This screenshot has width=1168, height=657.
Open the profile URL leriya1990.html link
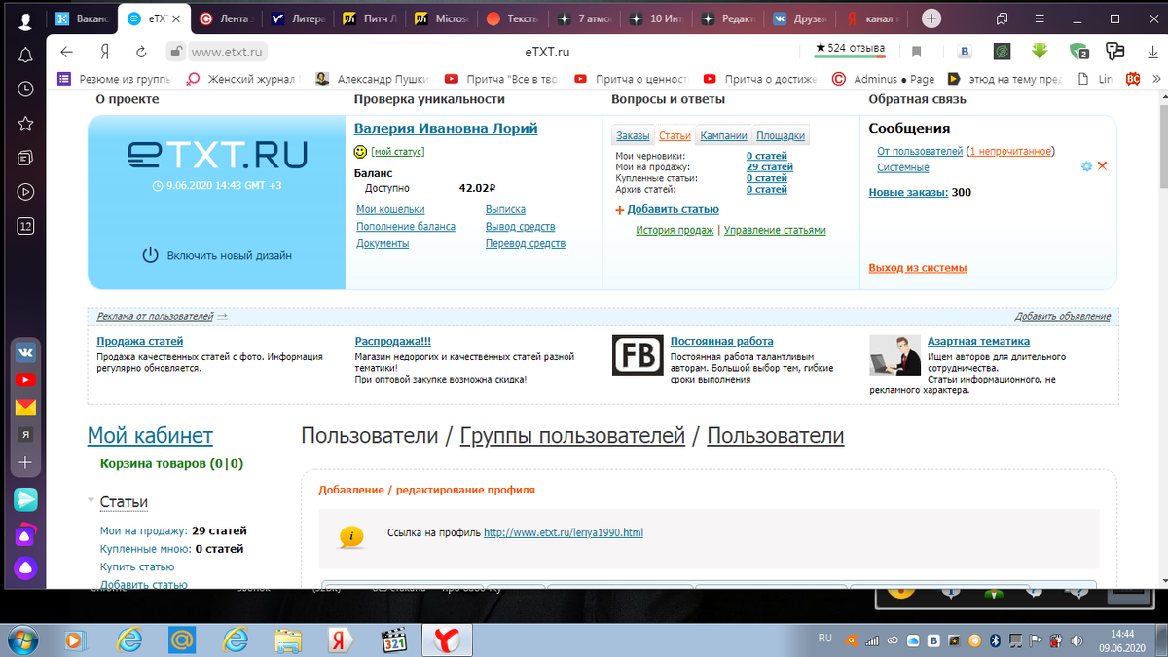pyautogui.click(x=564, y=532)
